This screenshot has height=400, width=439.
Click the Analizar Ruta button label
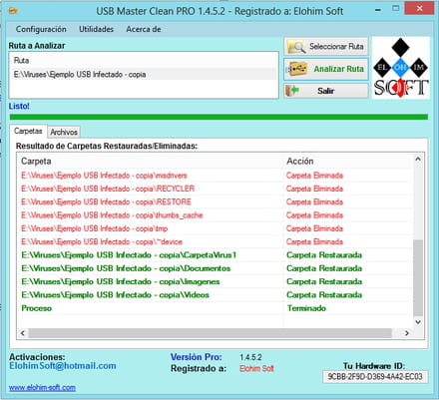coord(339,69)
